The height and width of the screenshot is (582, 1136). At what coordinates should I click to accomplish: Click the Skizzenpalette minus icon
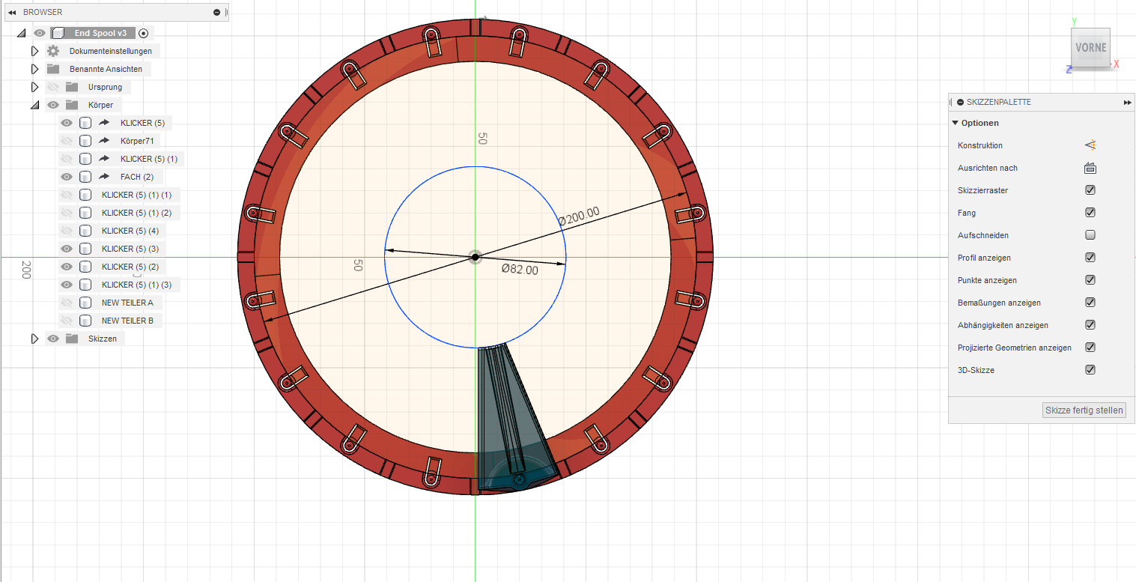(x=960, y=102)
